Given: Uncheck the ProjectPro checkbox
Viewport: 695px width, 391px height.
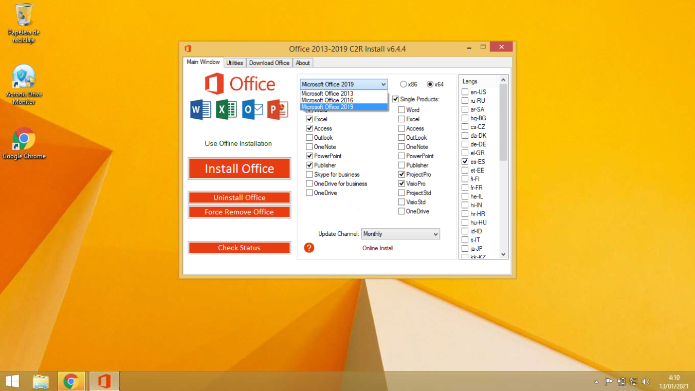Looking at the screenshot, I should (x=401, y=175).
